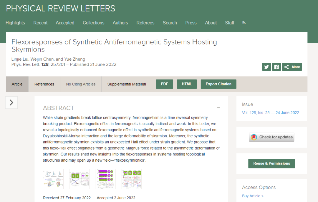Open the More sharing options
Image resolution: width=318 pixels, height=202 pixels.
click(292, 67)
